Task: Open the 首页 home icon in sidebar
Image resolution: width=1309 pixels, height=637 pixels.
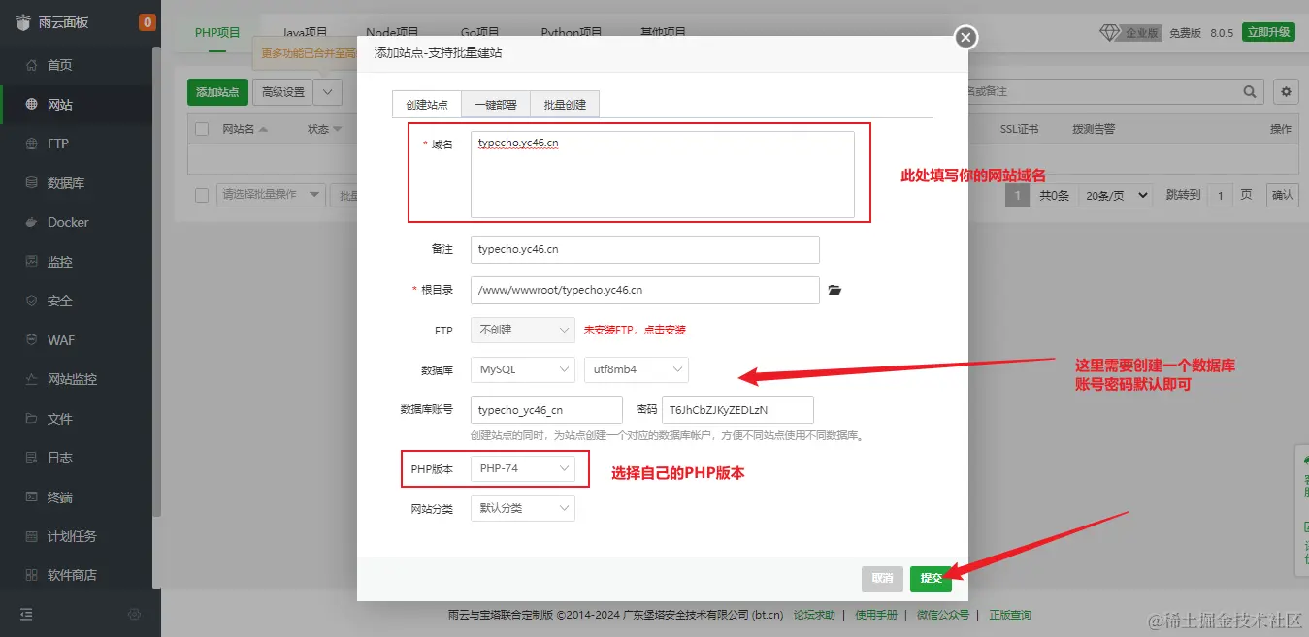Action: coord(31,65)
